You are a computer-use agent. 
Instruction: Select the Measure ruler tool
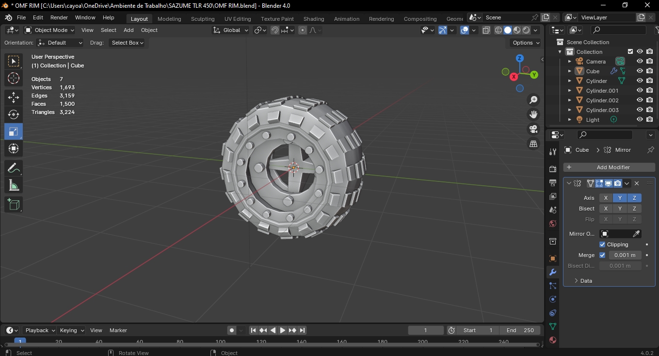[x=14, y=185]
